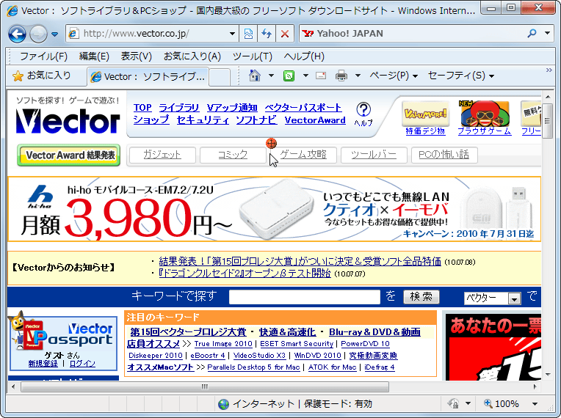Click the TOP navigation link

[142, 108]
